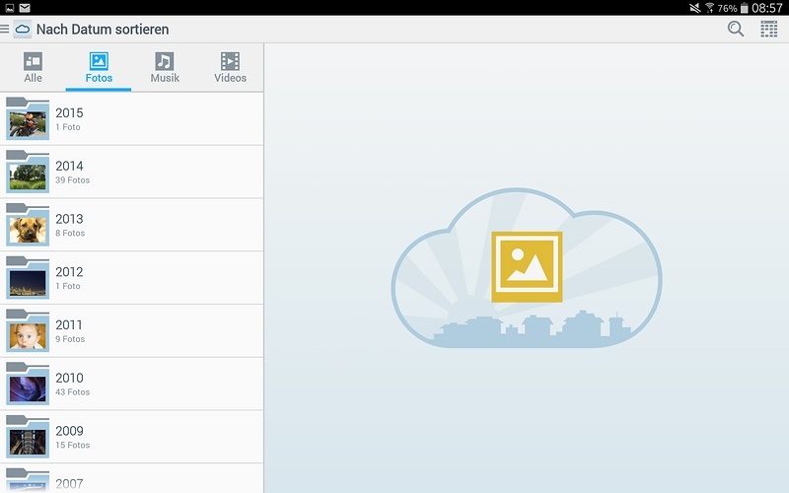Select the Fotos tab
The height and width of the screenshot is (493, 789).
point(99,67)
